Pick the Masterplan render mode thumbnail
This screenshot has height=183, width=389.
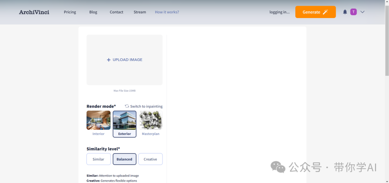[x=151, y=120]
